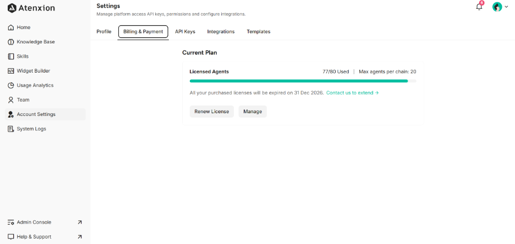Click the Renew License button
Screen dimensions: 515x244
(211, 112)
